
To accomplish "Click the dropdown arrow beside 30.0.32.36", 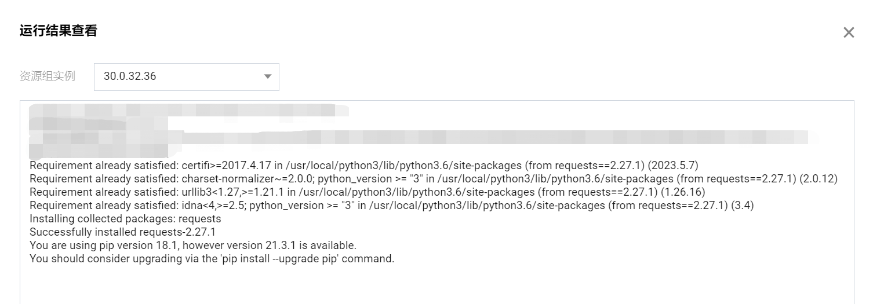I will [267, 76].
